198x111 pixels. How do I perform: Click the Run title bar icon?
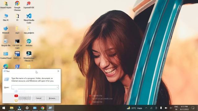[5, 71]
